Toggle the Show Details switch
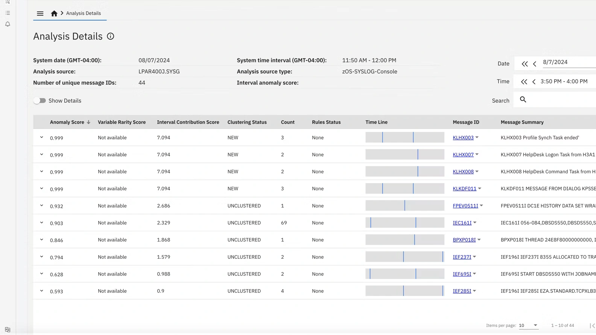 click(x=40, y=101)
